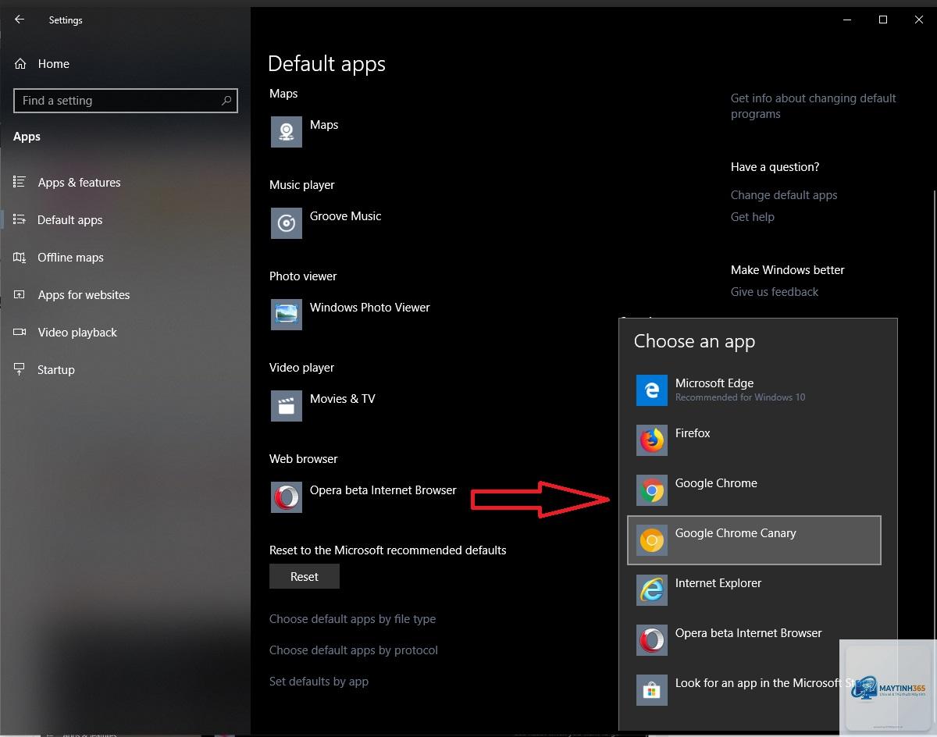Select the Microsoft Edge icon in chooser
The width and height of the screenshot is (937, 737).
pyautogui.click(x=652, y=390)
